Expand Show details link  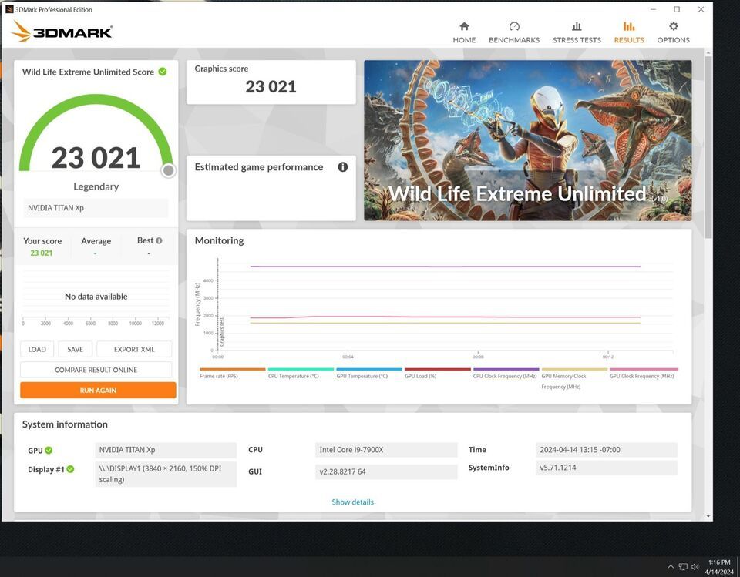click(352, 502)
